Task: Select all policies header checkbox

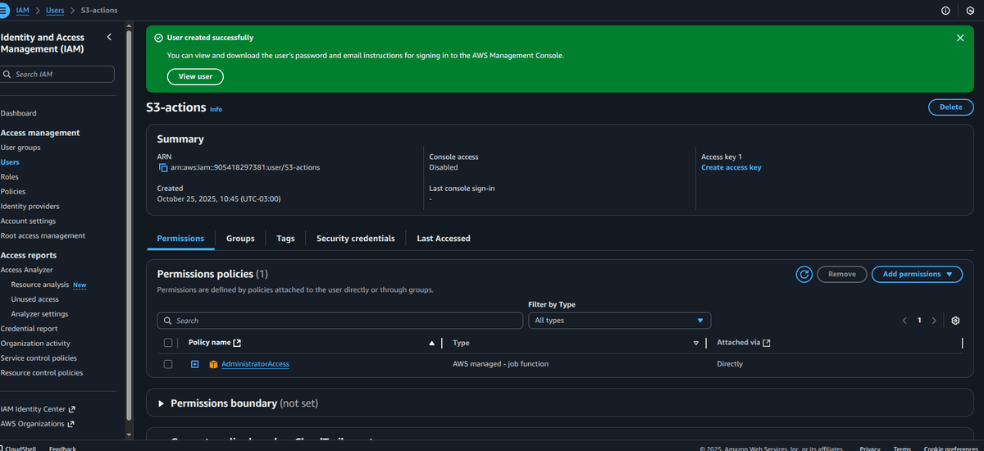Action: click(x=168, y=343)
